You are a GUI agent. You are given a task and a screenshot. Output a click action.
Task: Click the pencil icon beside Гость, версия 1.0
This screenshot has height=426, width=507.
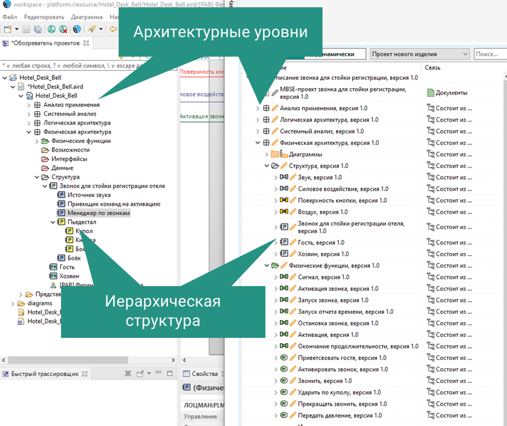click(x=293, y=242)
